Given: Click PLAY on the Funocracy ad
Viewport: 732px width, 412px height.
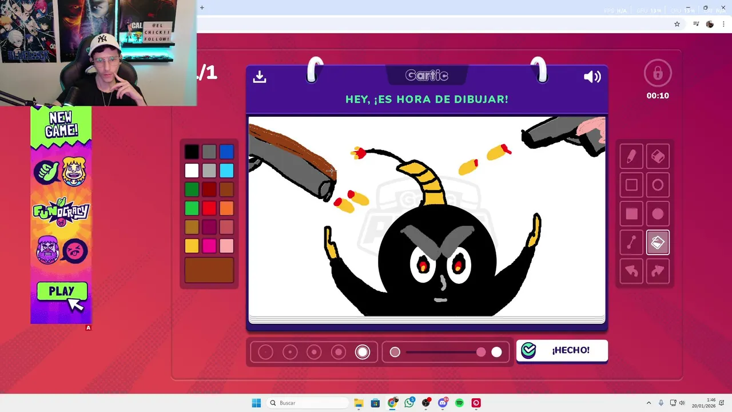Looking at the screenshot, I should (x=62, y=292).
